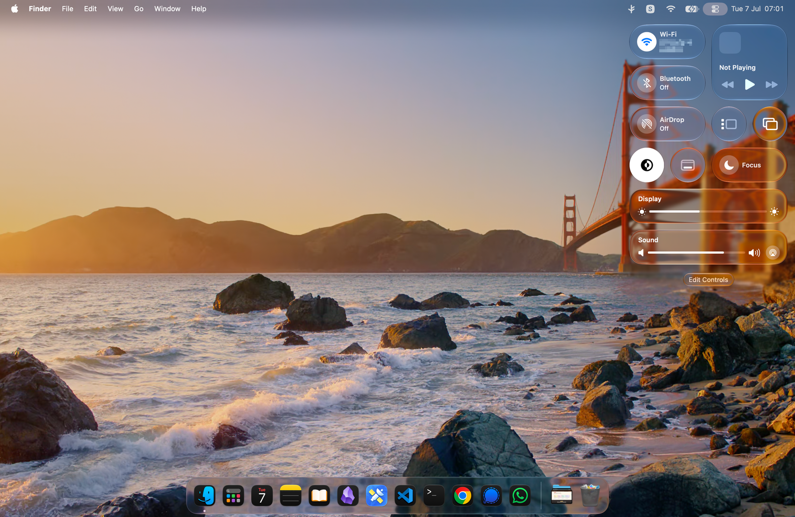The image size is (795, 517).
Task: Click the branch-shaped menu bar icon
Action: [x=632, y=8]
